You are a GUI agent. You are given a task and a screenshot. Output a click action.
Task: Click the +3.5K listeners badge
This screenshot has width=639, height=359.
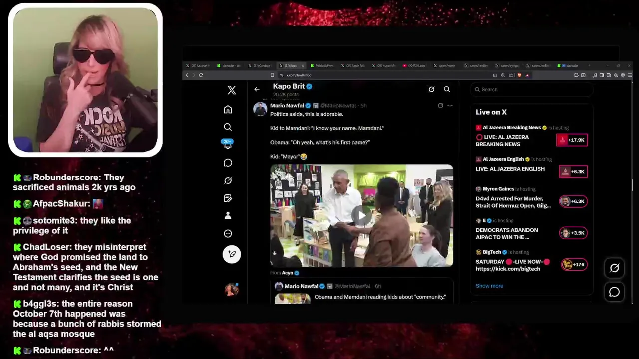pyautogui.click(x=573, y=233)
